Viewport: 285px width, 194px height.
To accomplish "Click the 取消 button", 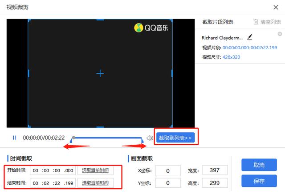I will click(259, 165).
